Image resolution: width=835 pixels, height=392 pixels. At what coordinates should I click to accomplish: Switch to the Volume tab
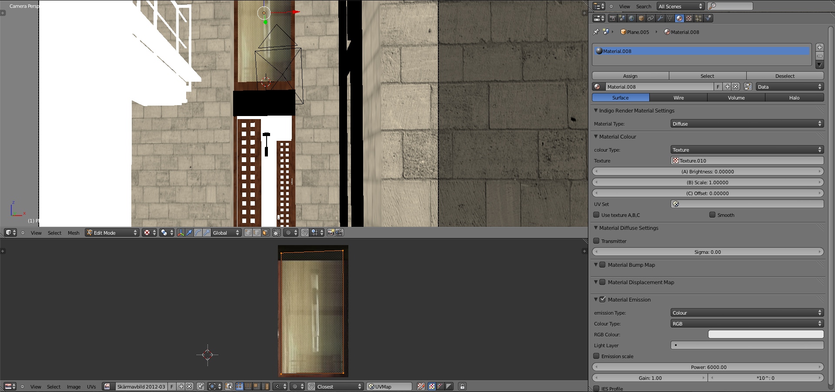[x=736, y=98]
